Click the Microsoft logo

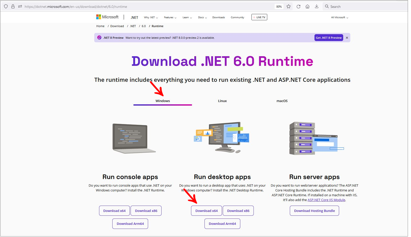pos(107,17)
